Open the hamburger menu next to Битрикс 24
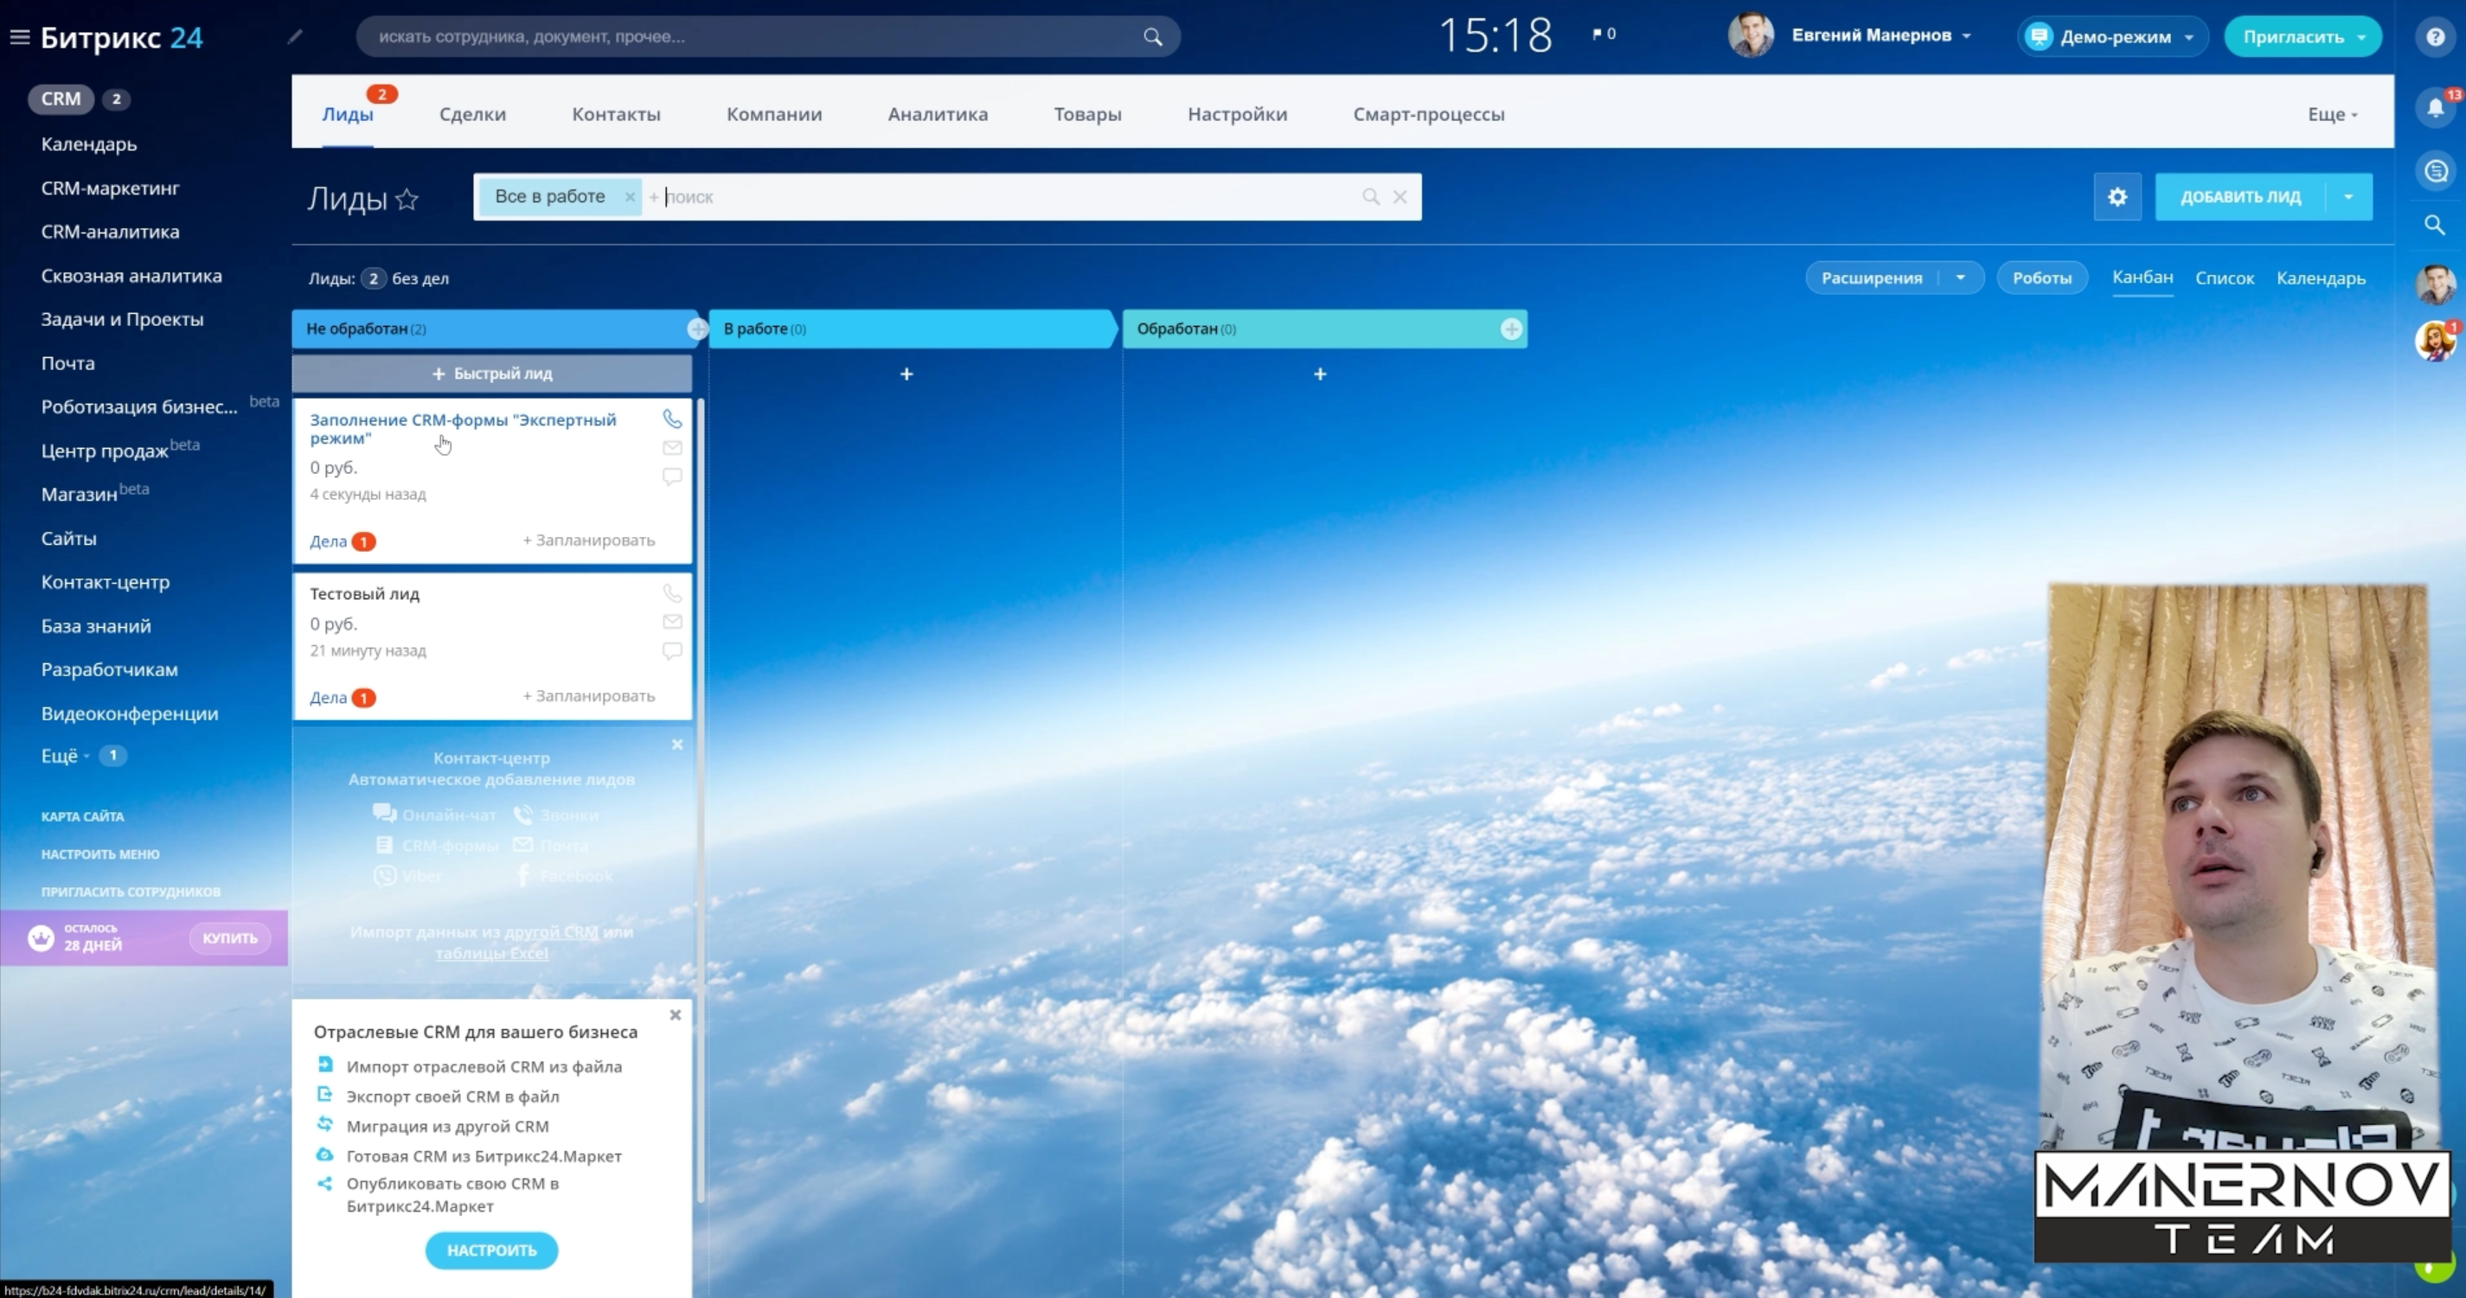Screen dimensions: 2466x1298 pos(20,37)
